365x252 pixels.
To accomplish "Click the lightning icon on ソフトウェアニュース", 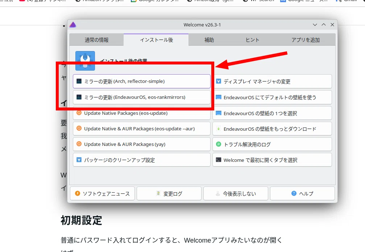I will (x=78, y=193).
